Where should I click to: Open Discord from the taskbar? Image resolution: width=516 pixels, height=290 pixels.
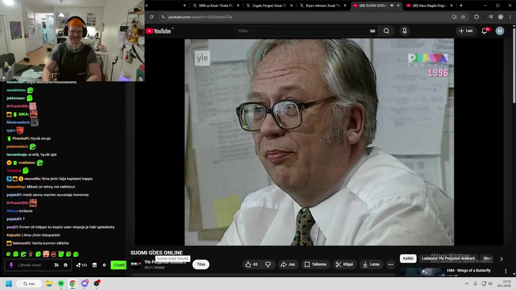pyautogui.click(x=85, y=284)
